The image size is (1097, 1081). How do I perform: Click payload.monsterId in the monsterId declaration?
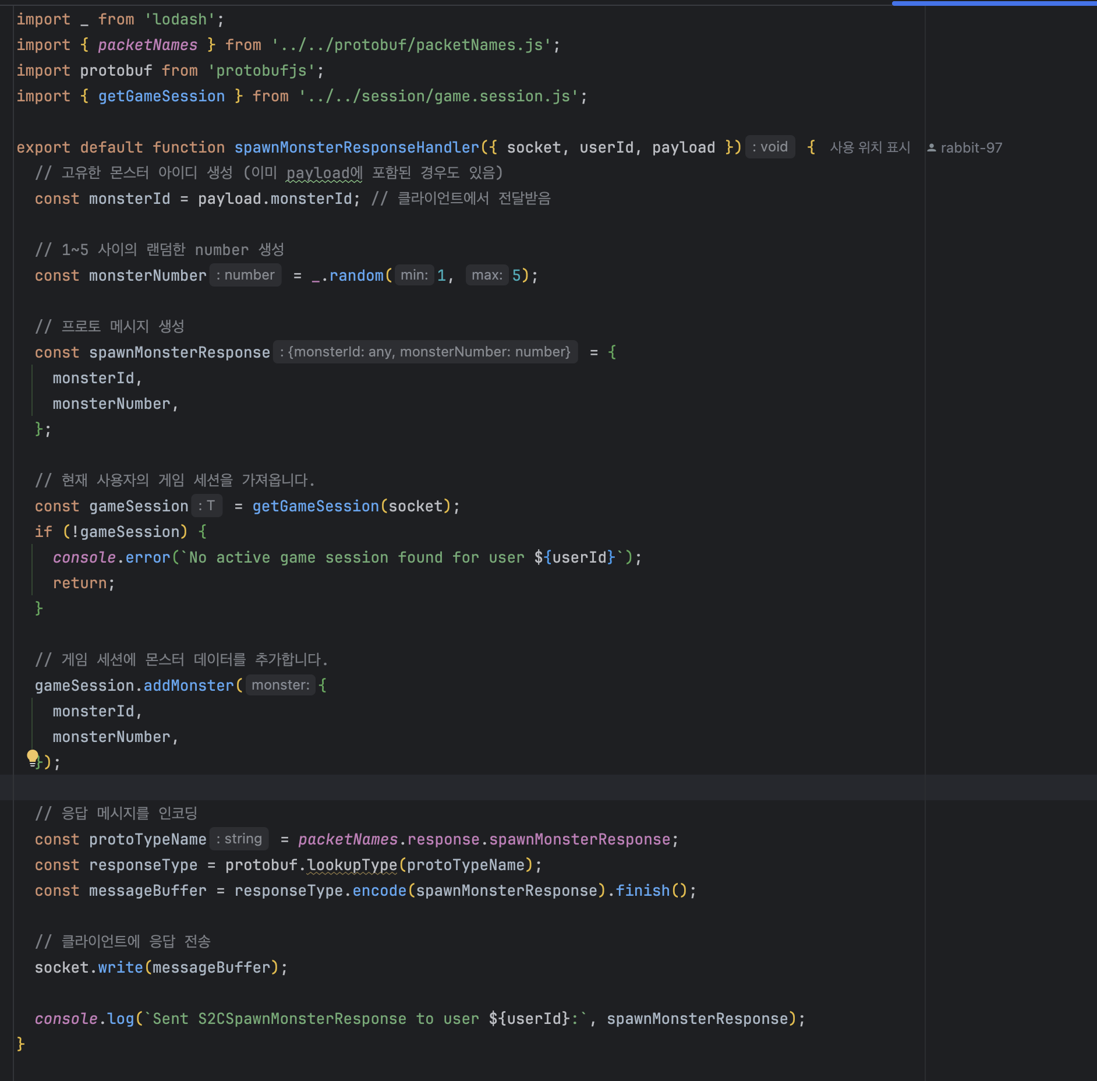pyautogui.click(x=275, y=199)
